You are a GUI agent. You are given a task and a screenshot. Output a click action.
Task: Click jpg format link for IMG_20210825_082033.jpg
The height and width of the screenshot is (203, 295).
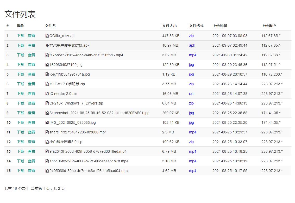click(x=191, y=122)
